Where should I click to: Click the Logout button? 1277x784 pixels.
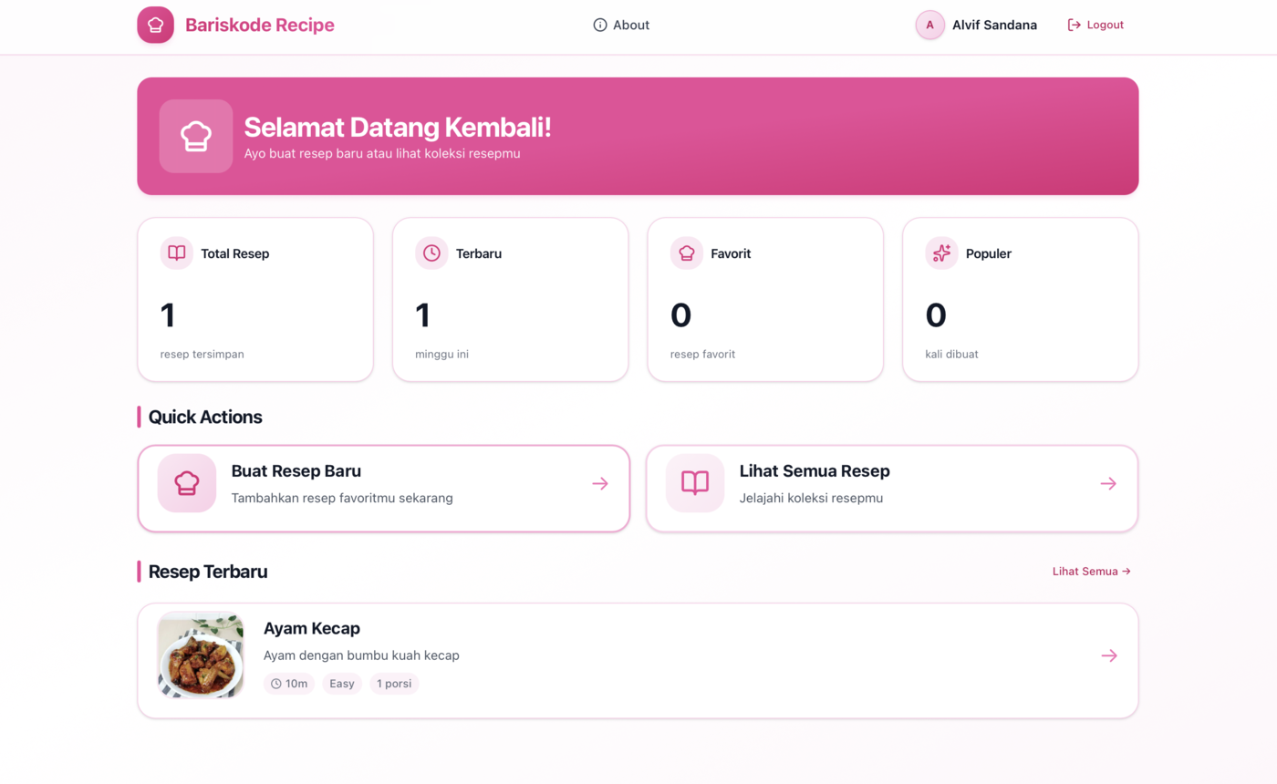coord(1096,25)
